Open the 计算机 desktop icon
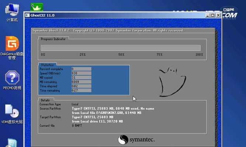 click(x=12, y=10)
